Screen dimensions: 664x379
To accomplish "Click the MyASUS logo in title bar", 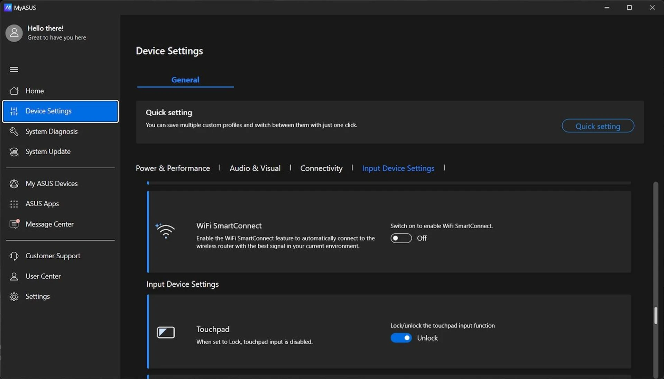I will (8, 7).
